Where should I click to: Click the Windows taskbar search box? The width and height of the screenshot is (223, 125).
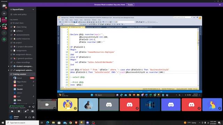pos(22,123)
